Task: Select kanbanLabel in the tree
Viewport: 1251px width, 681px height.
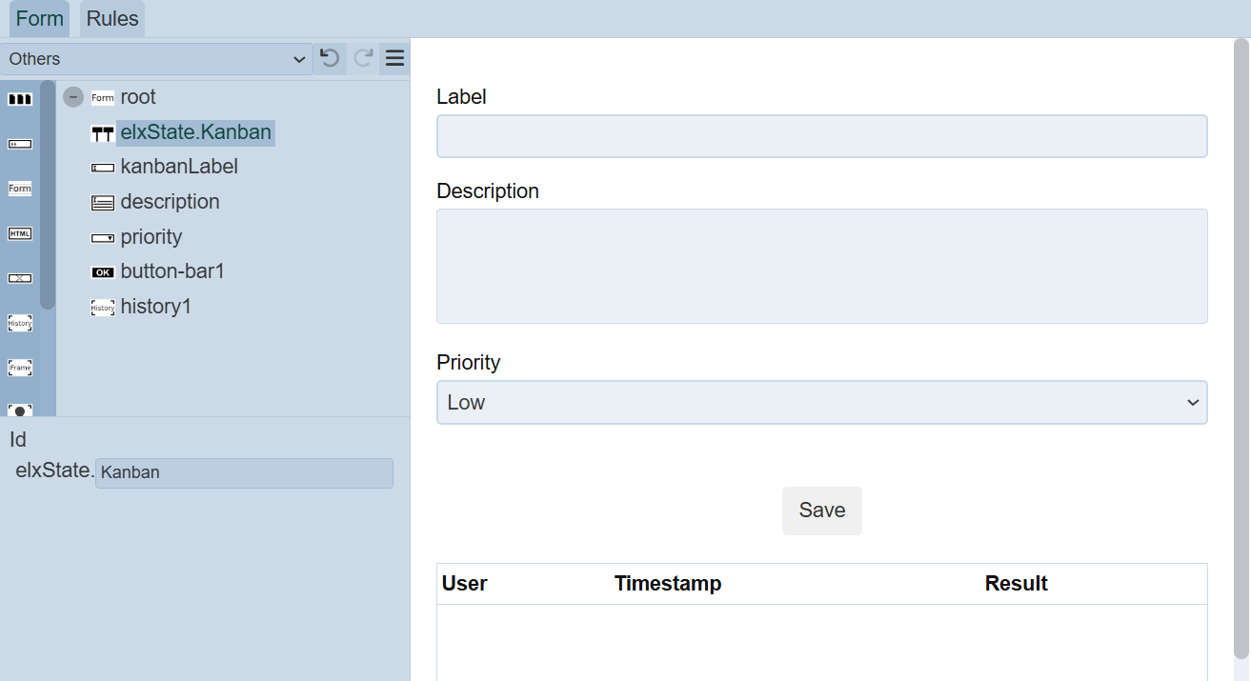Action: click(x=179, y=167)
